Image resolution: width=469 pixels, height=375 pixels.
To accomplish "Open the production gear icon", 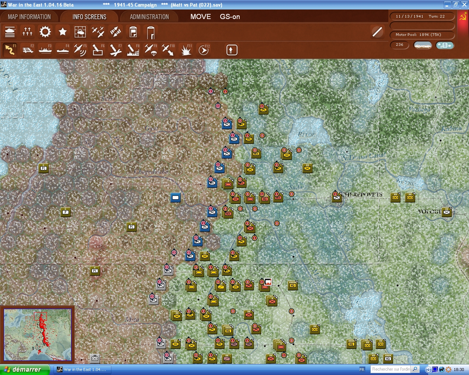I will 45,32.
